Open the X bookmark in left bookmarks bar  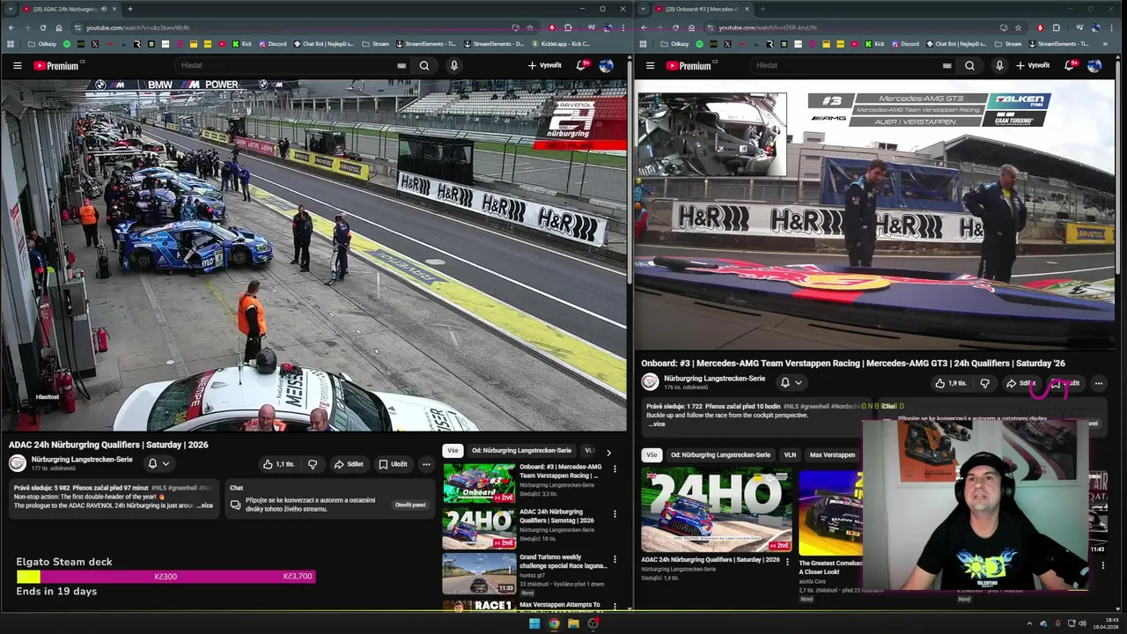(95, 44)
